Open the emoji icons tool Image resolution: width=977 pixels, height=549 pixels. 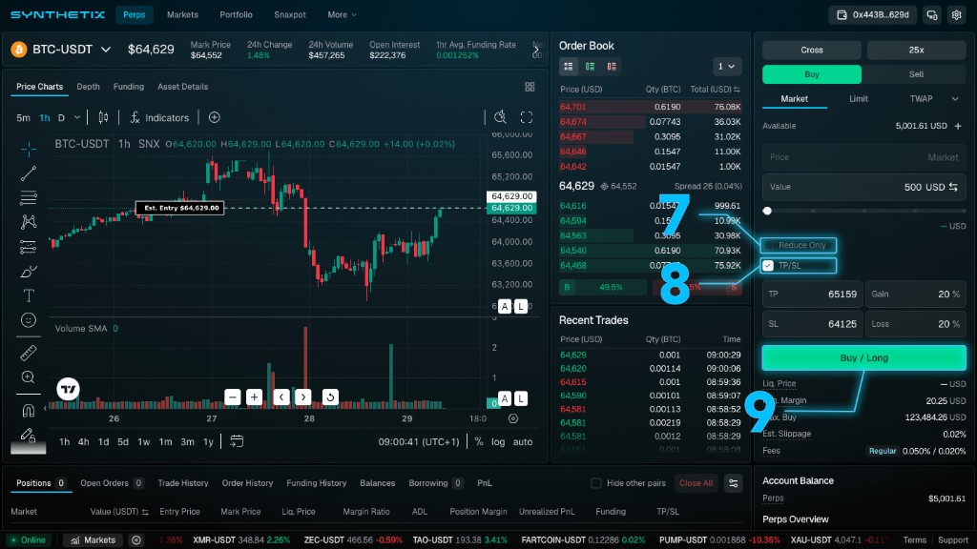(x=28, y=320)
